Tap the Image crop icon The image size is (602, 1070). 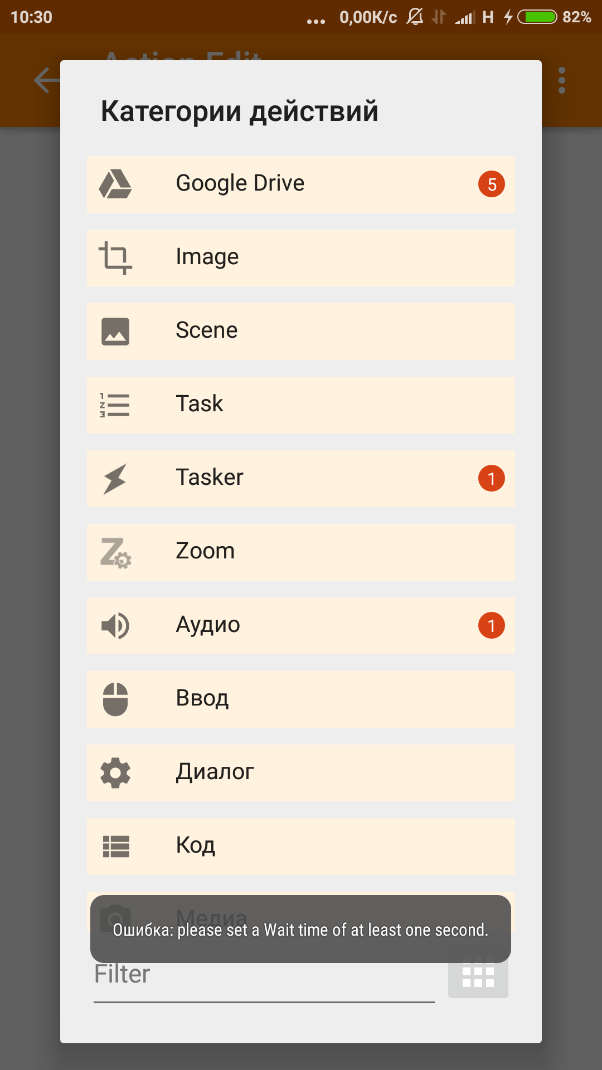tap(115, 257)
